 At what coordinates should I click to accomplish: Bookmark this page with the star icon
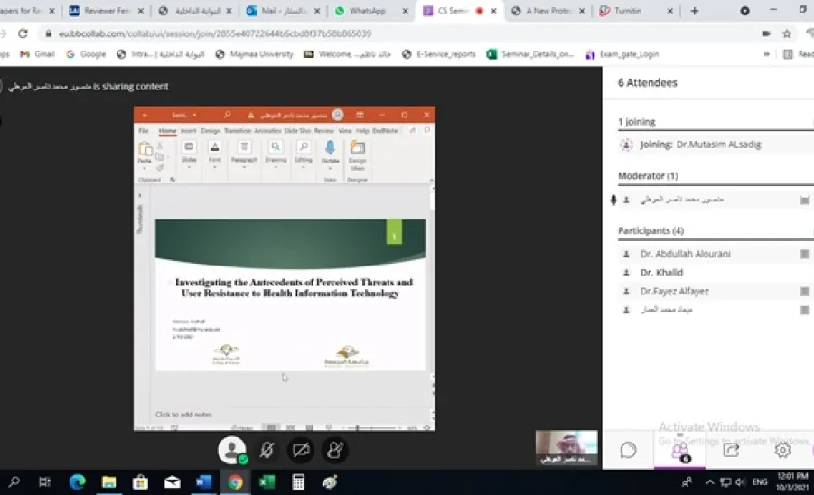click(x=787, y=33)
